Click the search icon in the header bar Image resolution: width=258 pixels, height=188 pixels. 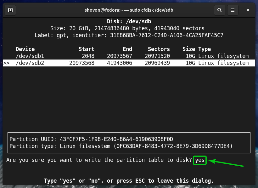[x=220, y=10]
